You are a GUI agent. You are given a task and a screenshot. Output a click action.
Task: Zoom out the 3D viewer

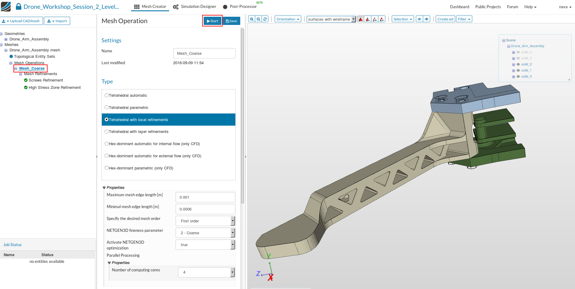point(259,19)
